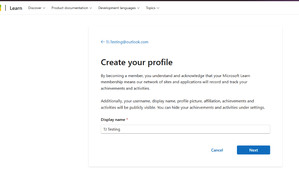Click the Create your profile heading
Screen dimensions: 299x188
tap(136, 62)
